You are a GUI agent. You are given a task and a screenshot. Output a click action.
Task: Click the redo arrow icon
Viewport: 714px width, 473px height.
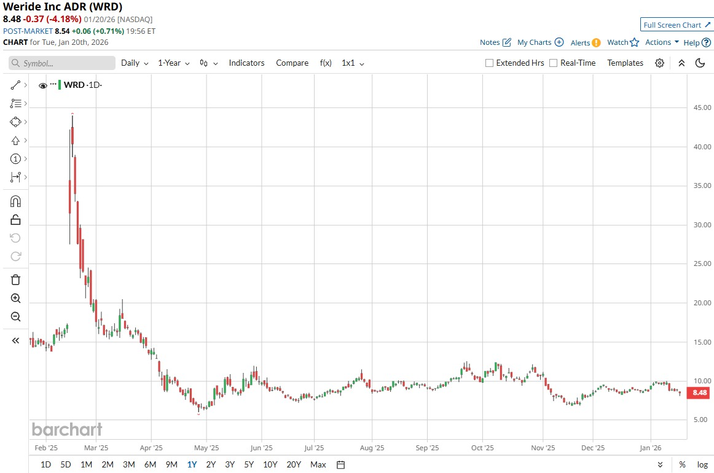coord(15,256)
